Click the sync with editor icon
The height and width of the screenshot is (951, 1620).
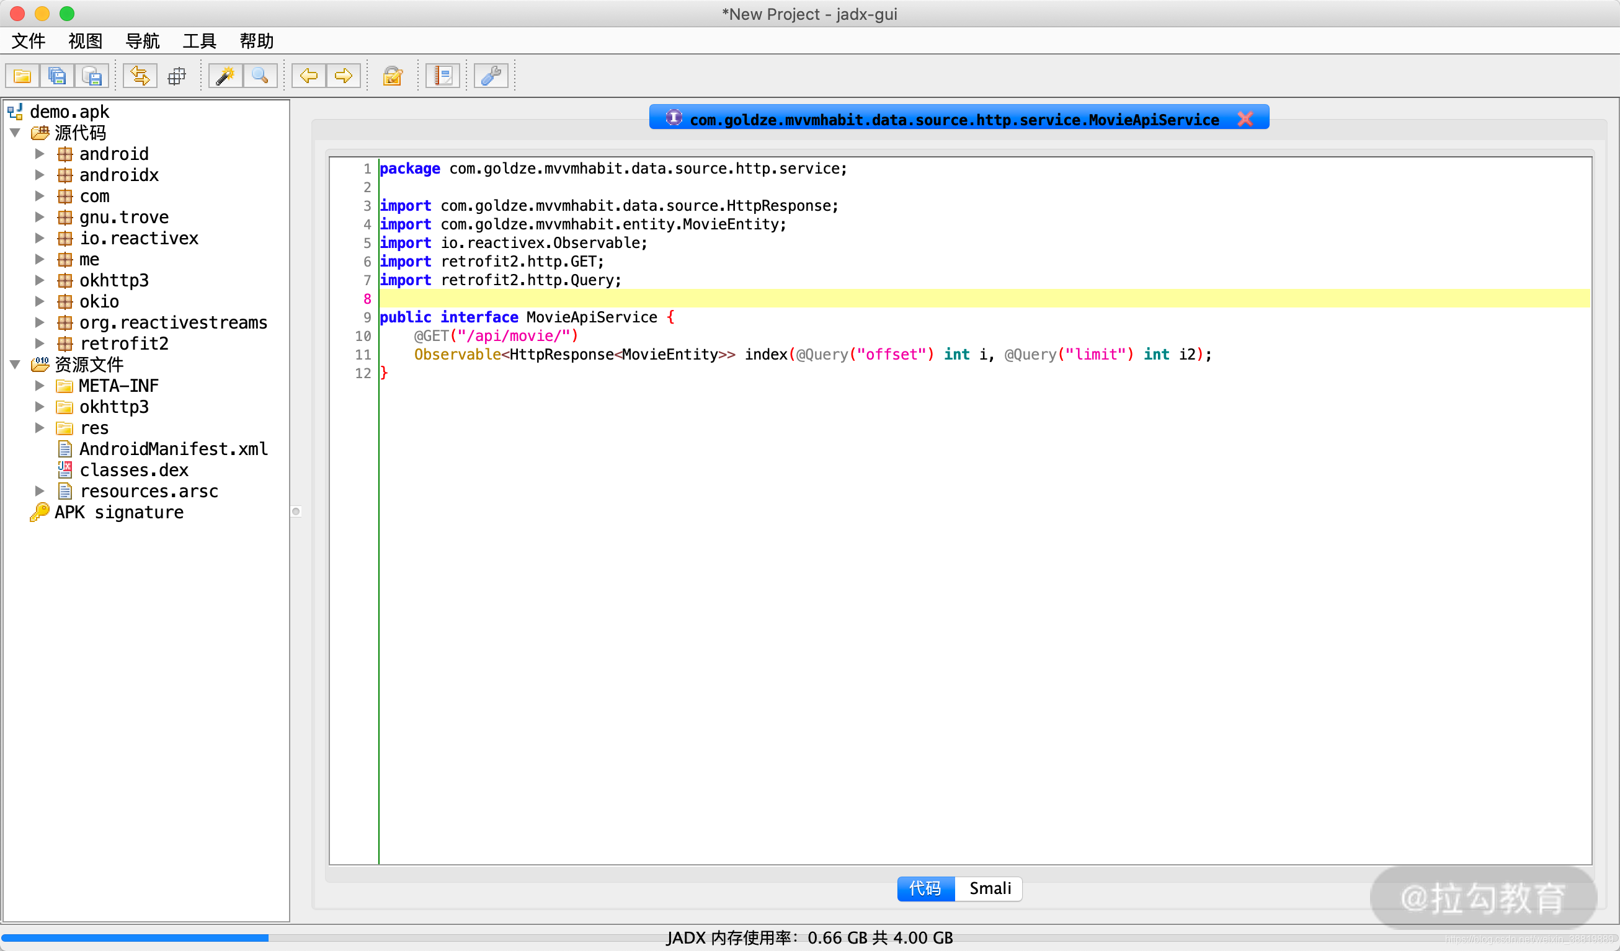[x=140, y=76]
